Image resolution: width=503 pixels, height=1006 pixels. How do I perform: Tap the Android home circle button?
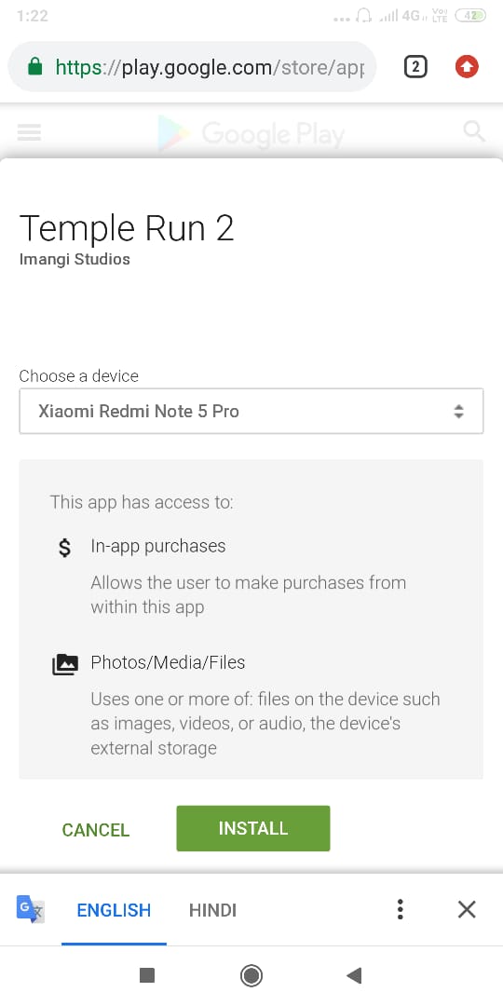coord(251,976)
